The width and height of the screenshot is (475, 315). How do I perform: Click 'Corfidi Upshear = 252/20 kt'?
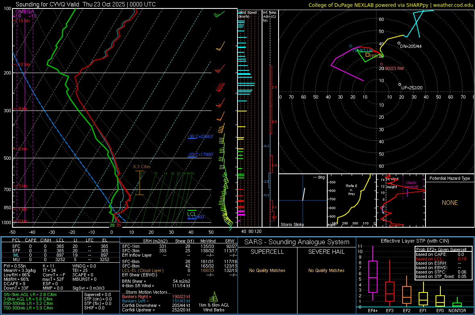156,310
